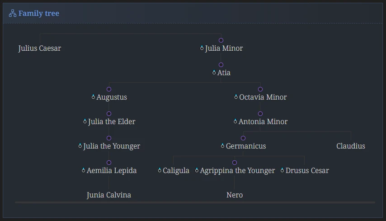Toggle the purple circle above Agrippina the Younger
This screenshot has height=221, width=386.
coord(235,163)
